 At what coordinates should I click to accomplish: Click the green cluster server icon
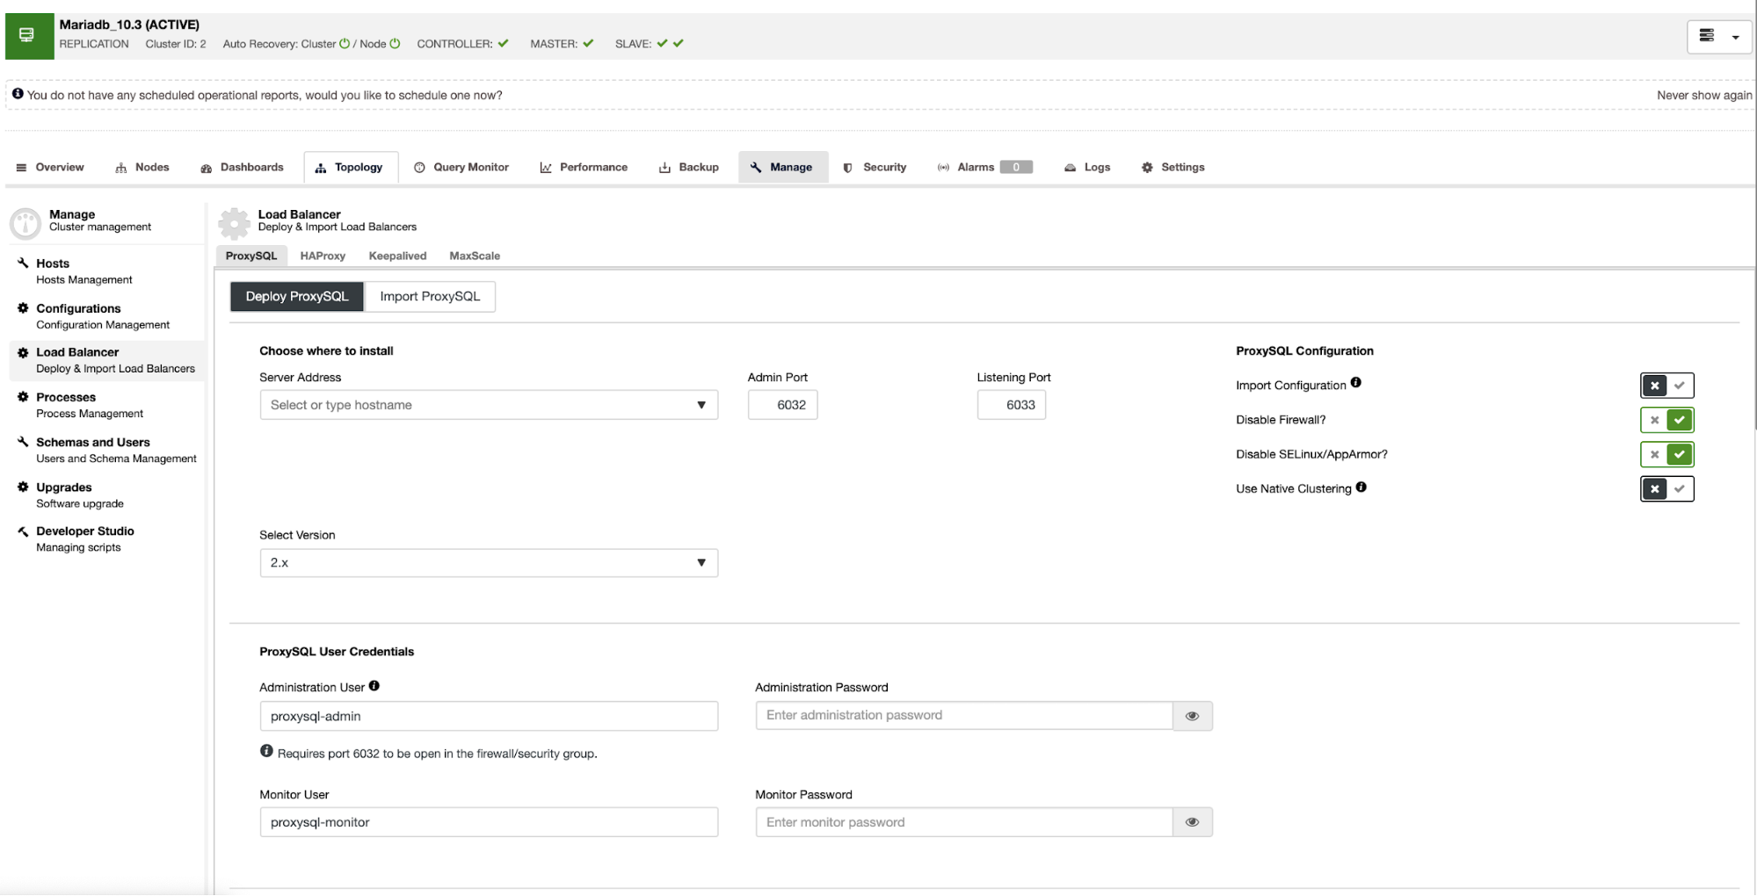tap(29, 36)
